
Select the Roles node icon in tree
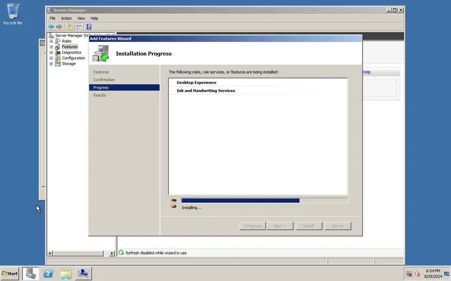click(x=58, y=41)
